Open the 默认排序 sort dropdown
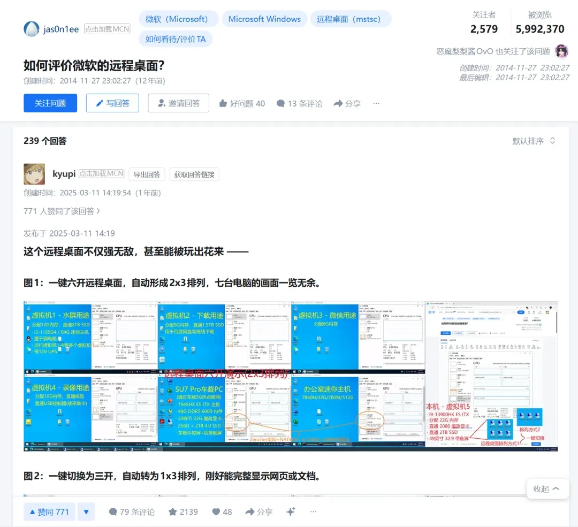 point(534,141)
